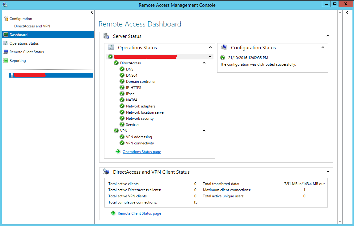
Task: Click the DirectAccess and VPN Client Status icon
Action: click(107, 172)
